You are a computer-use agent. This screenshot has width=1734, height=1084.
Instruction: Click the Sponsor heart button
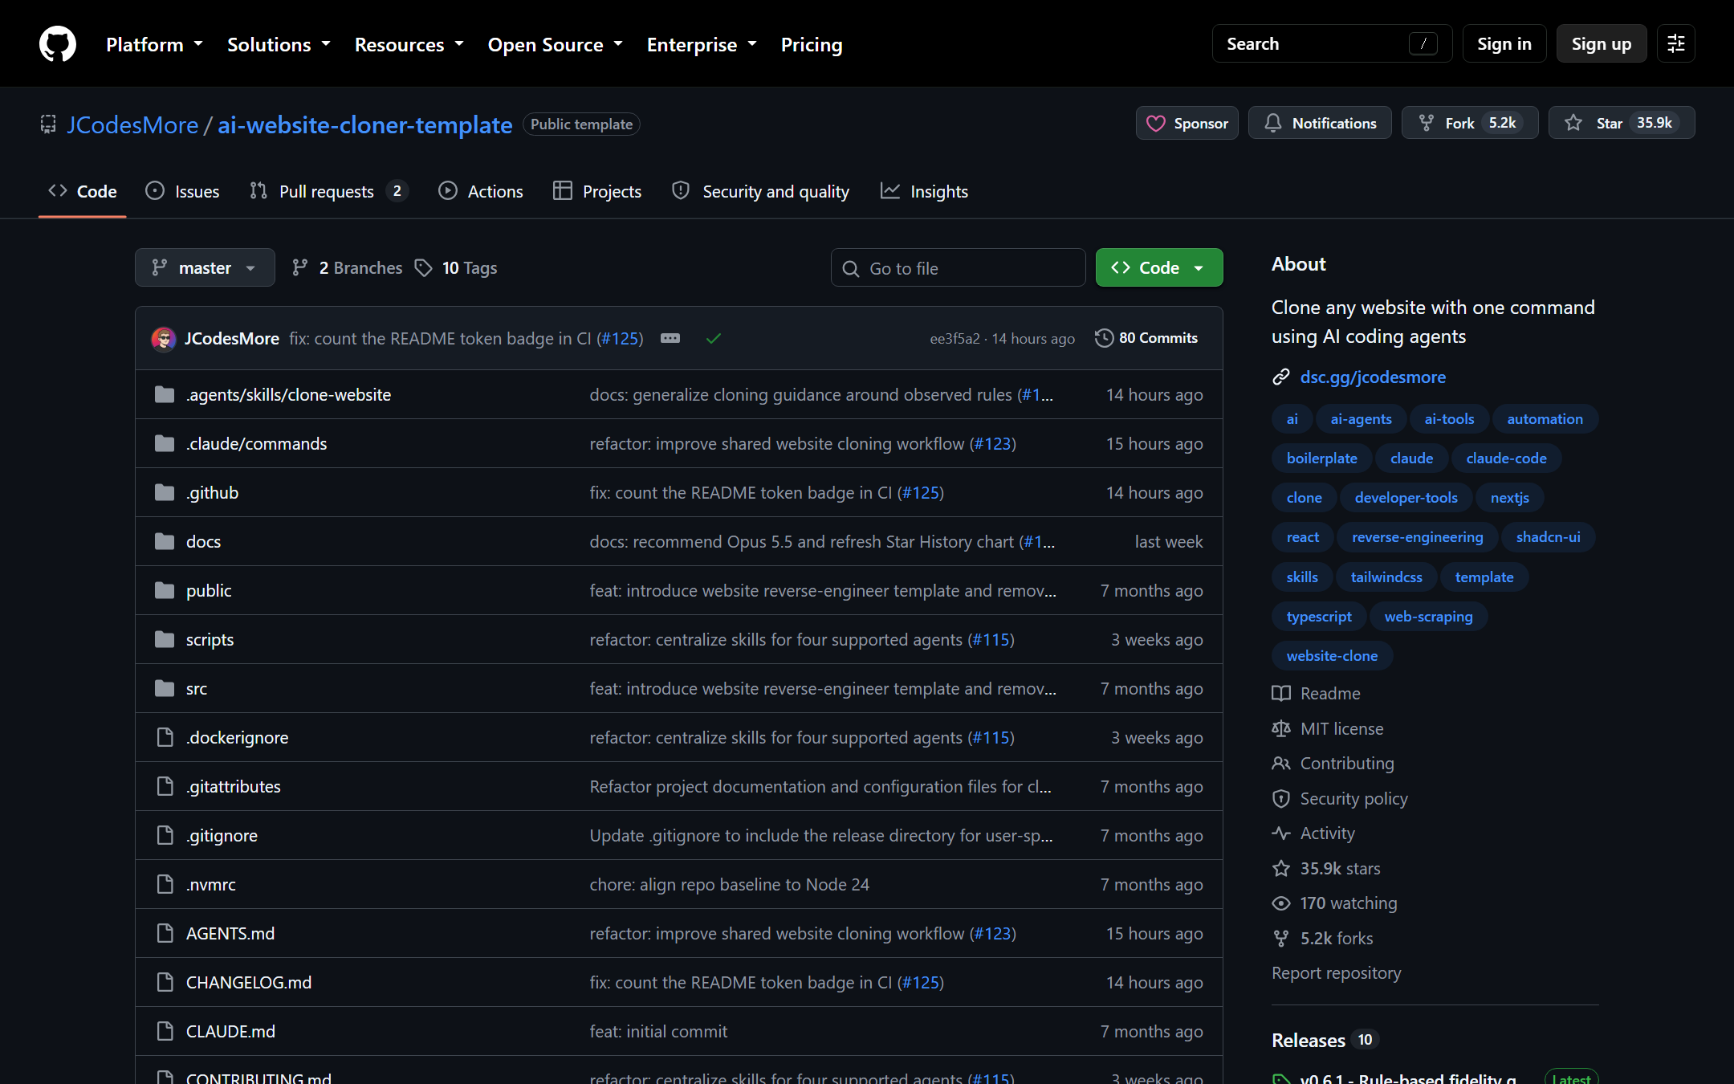pyautogui.click(x=1187, y=123)
